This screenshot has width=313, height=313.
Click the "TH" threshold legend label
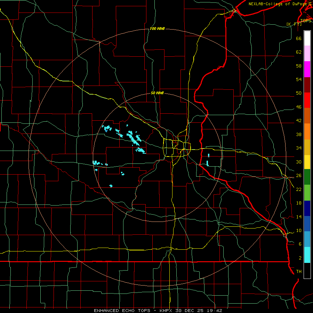[299, 272]
